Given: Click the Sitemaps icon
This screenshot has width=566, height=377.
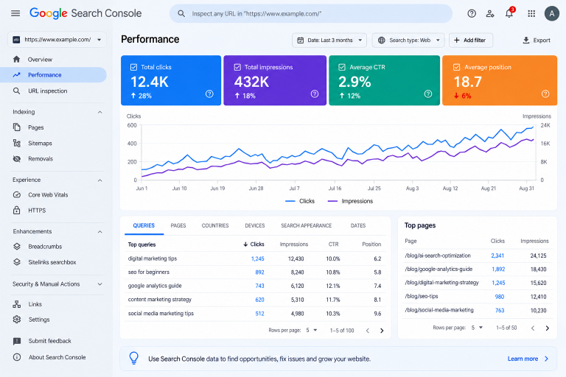Looking at the screenshot, I should click(x=17, y=144).
